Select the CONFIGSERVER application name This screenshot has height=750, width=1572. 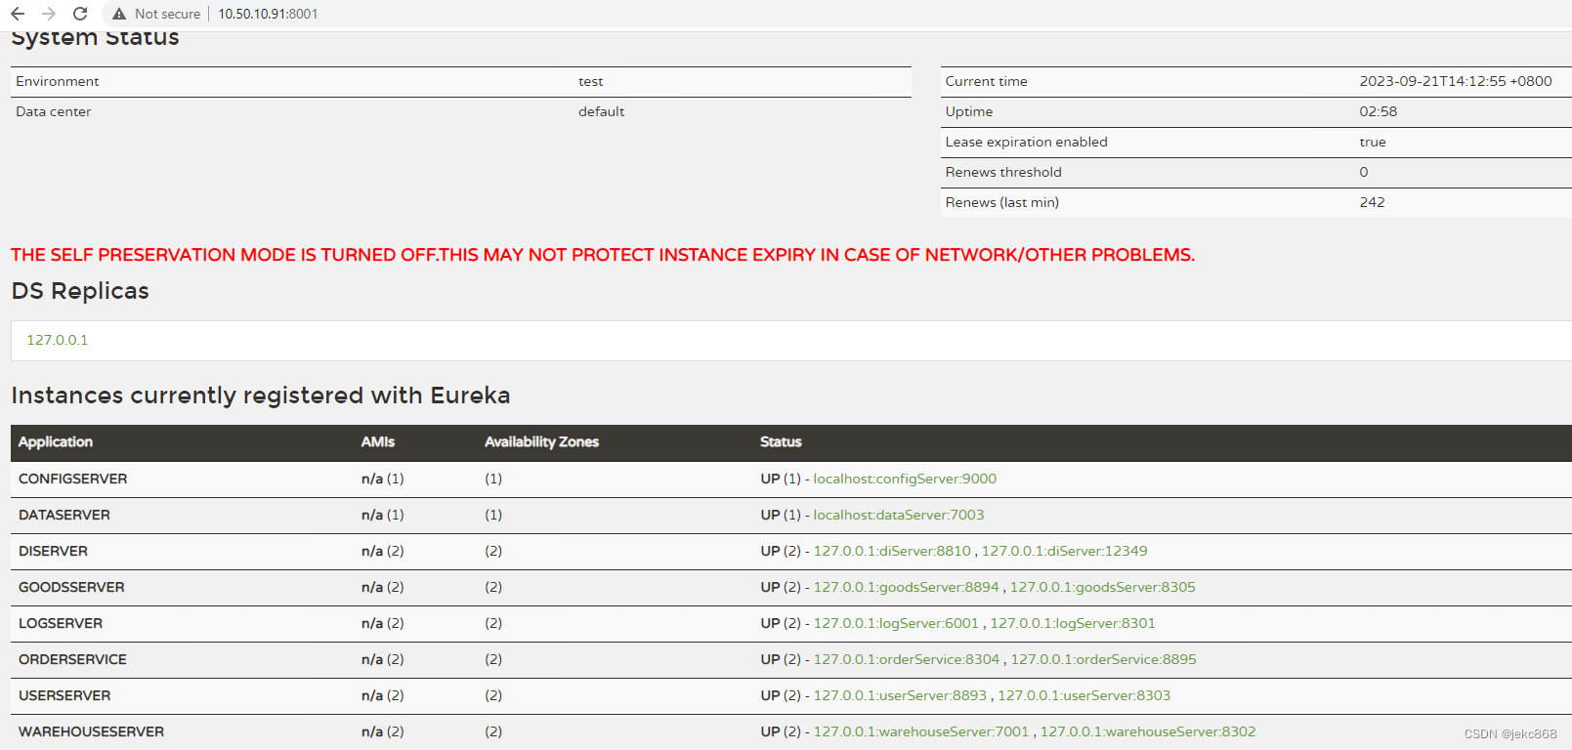click(x=72, y=479)
